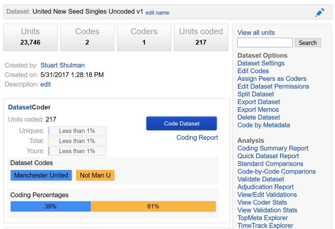Open the Coding Summary Report
This screenshot has width=335, height=229.
tap(273, 148)
